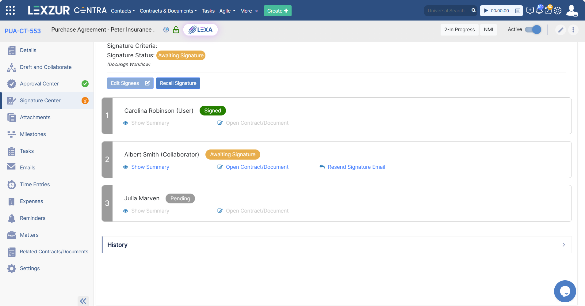Launch the LEXA assistant

click(x=200, y=29)
